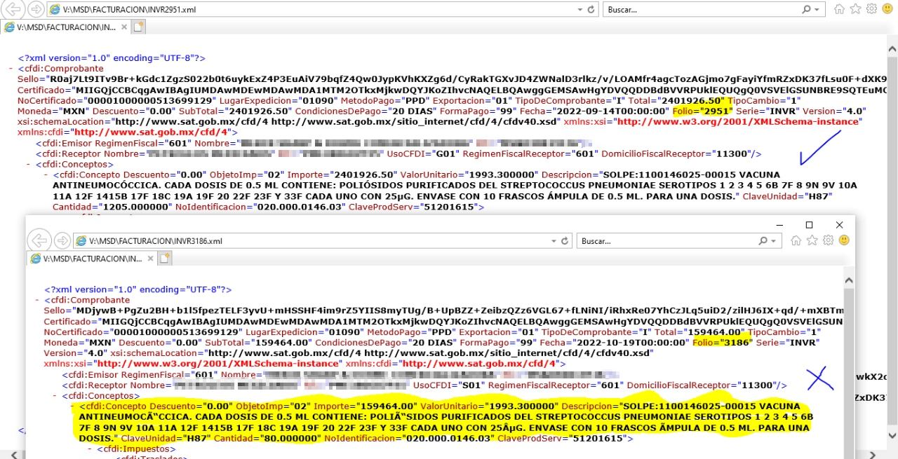The height and width of the screenshot is (459, 898).
Task: Collapse cfdi:Conceptos node in INVR2951.xml window
Action: coord(29,164)
